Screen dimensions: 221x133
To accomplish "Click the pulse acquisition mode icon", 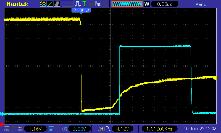I will point(78,4).
